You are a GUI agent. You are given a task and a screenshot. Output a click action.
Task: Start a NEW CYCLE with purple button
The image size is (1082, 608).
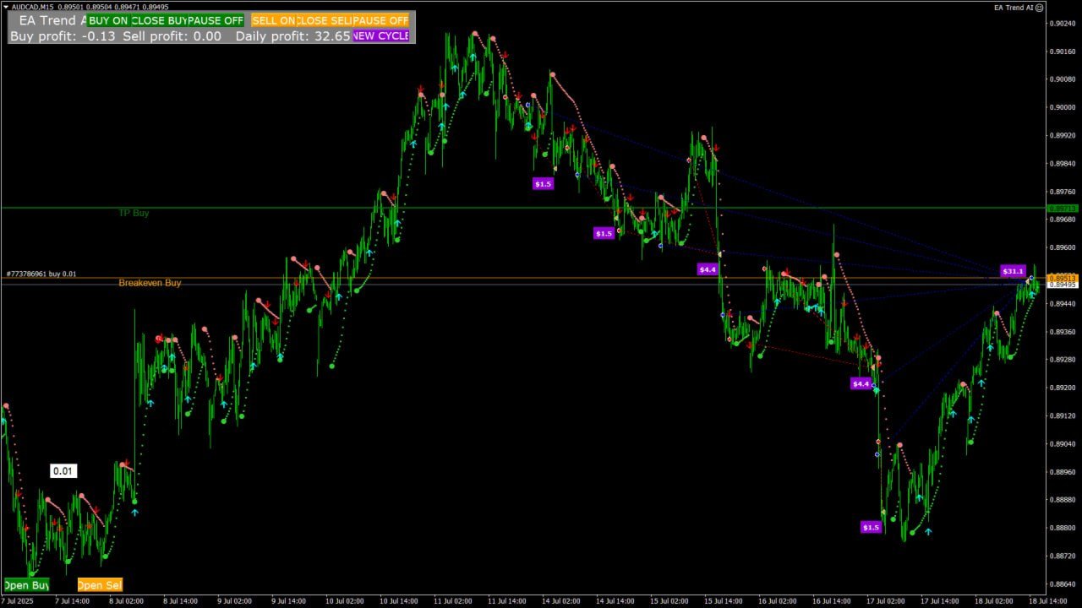click(380, 35)
